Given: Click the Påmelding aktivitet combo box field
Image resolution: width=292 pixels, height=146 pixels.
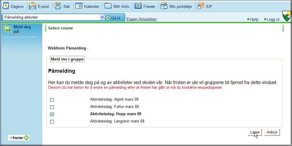Looking at the screenshot, I should (x=54, y=17).
